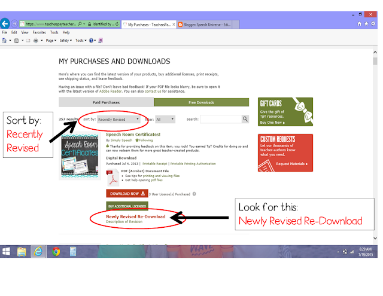The height and width of the screenshot is (296, 383).
Task: Click the PDF Acrobat document icon
Action: coord(113,178)
